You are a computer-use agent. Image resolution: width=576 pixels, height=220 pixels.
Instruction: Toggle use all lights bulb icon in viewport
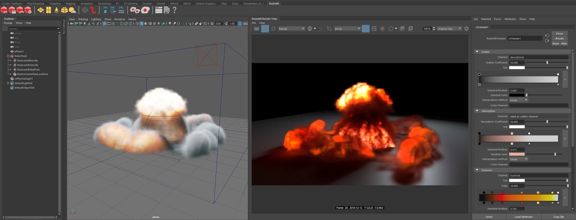159,24
